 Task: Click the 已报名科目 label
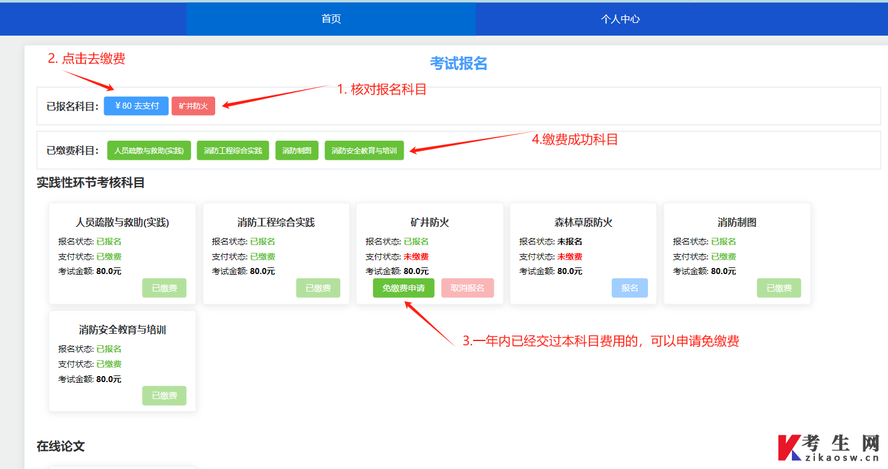pyautogui.click(x=72, y=106)
